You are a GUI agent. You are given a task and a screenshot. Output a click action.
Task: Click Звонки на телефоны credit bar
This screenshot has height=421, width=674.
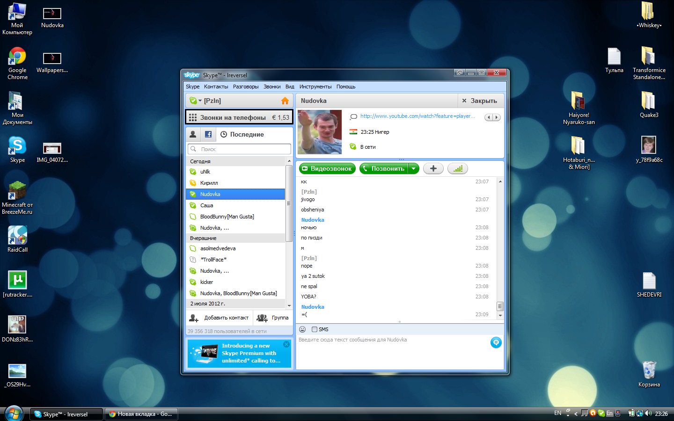(x=239, y=117)
